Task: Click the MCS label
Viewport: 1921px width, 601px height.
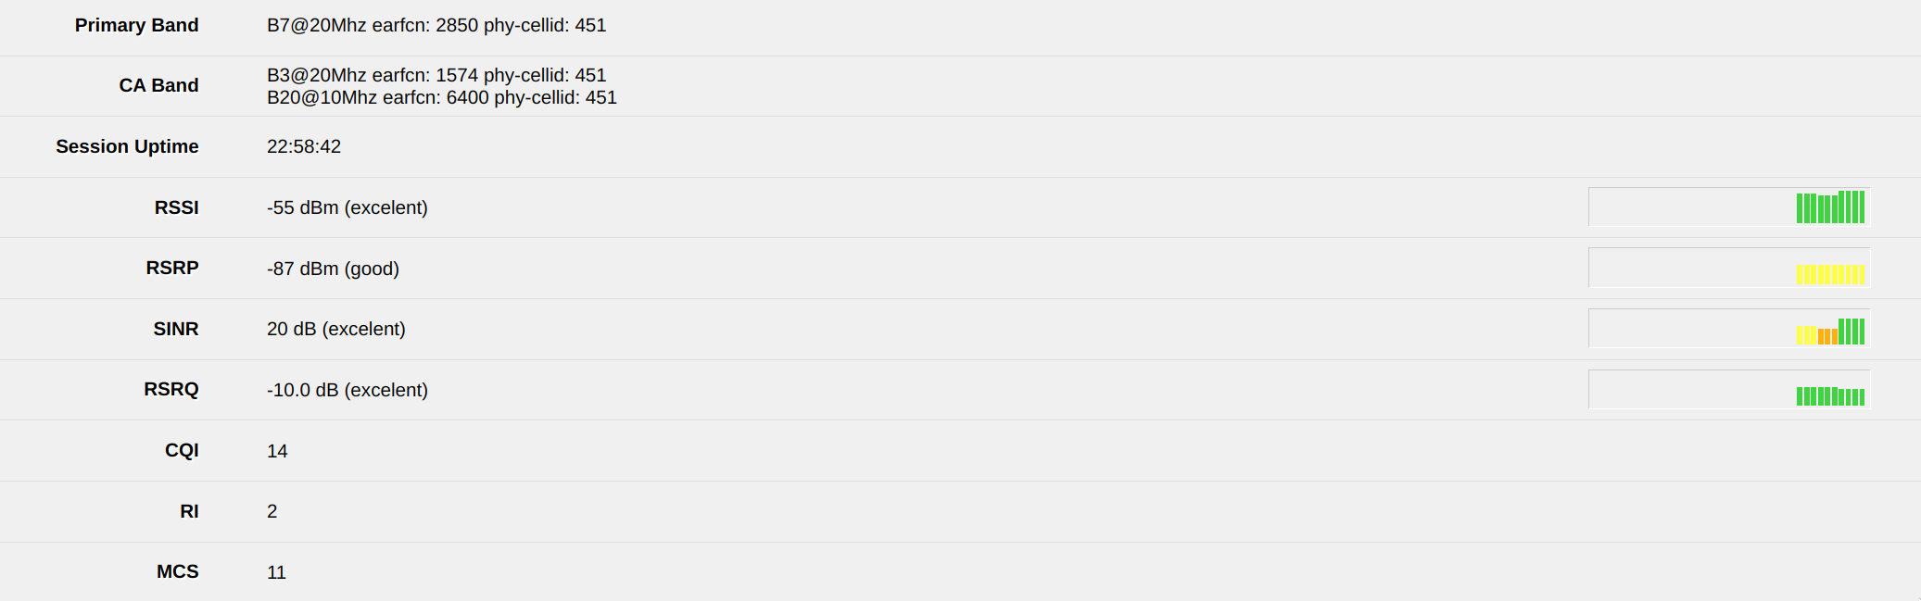Action: [x=177, y=571]
